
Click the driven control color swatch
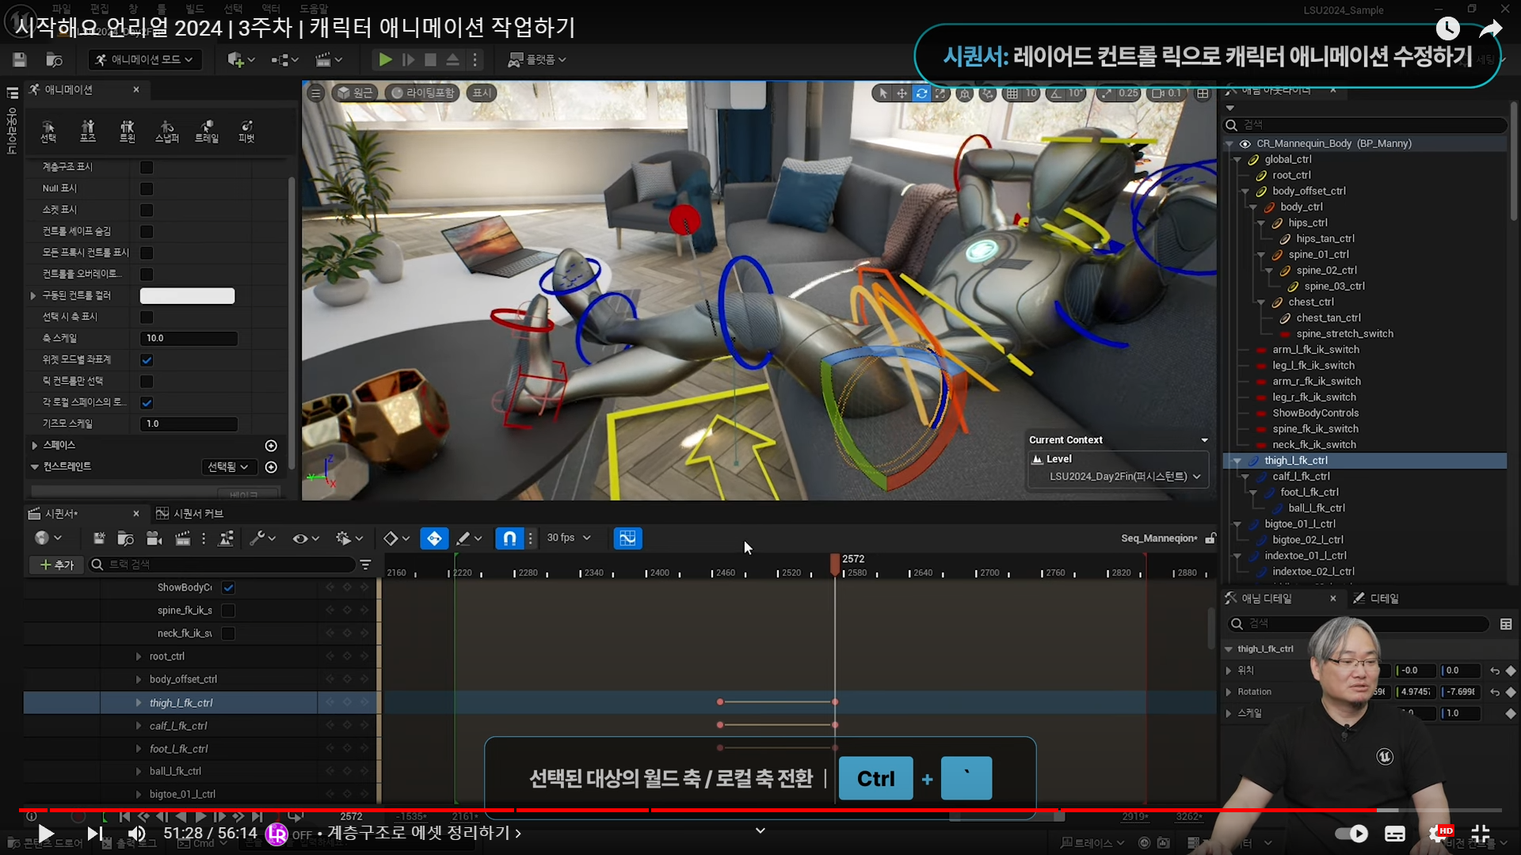point(187,295)
